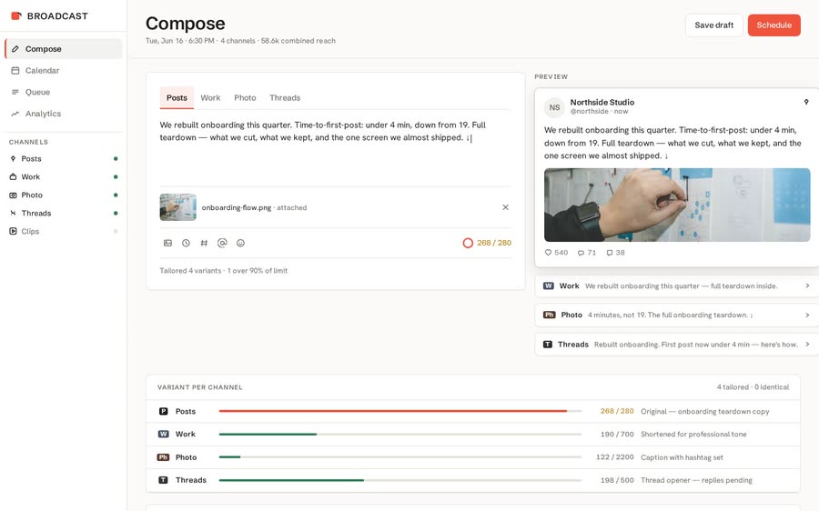Toggle the Threads channel status dot
Screen dimensions: 819x511
[116, 213]
